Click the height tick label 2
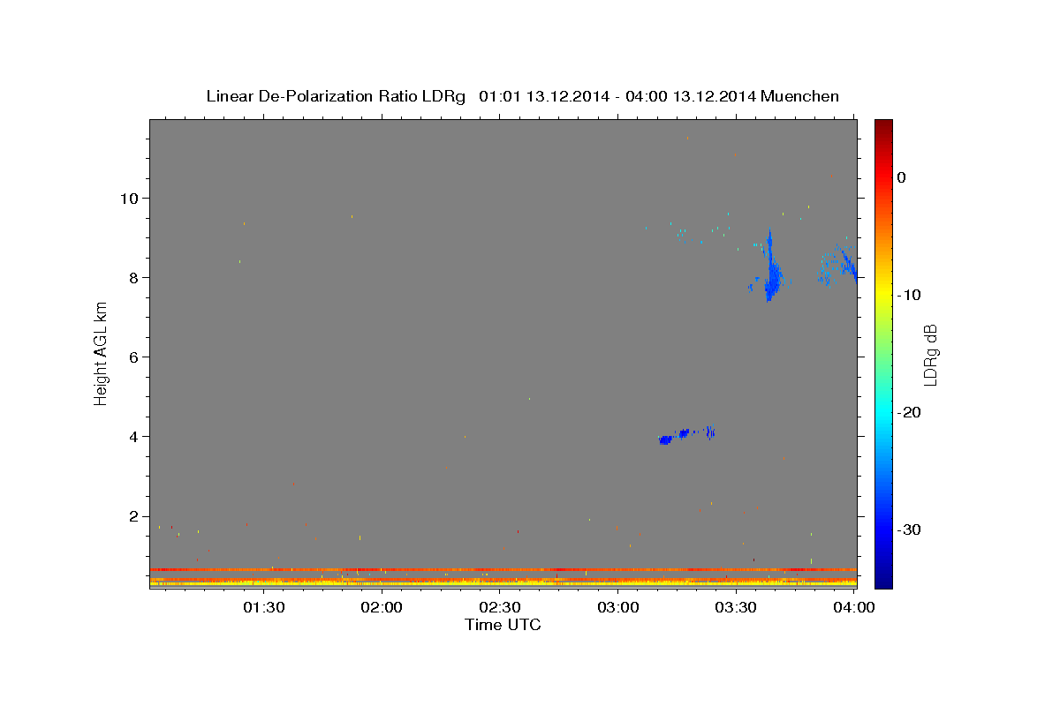 click(135, 516)
